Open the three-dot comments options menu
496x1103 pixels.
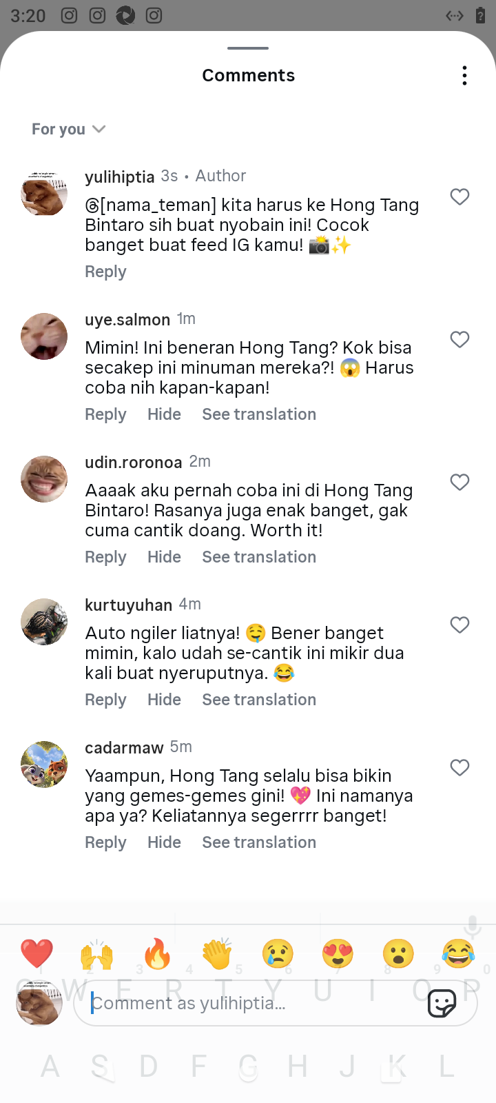click(465, 75)
